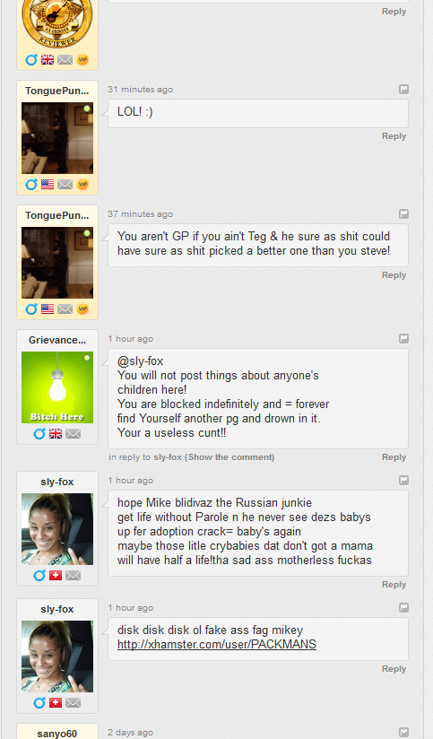Viewport: 433px width, 739px height.
Task: Open first sly-fox profile photo
Action: click(57, 529)
